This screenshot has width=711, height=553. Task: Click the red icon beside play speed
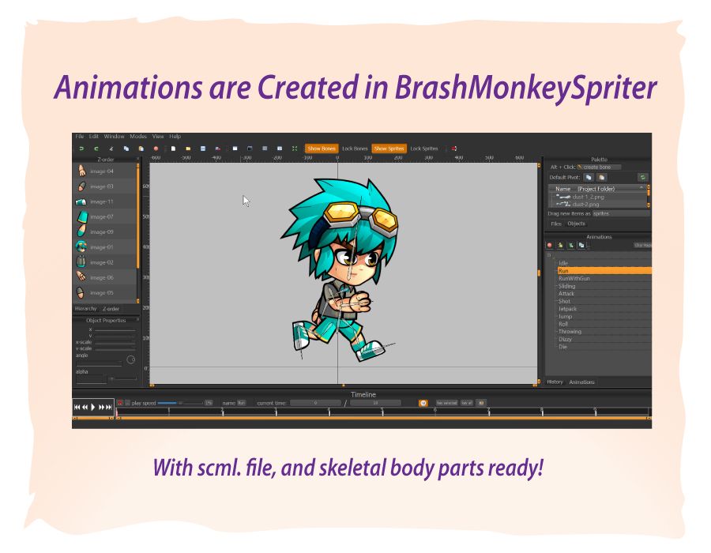(x=120, y=403)
